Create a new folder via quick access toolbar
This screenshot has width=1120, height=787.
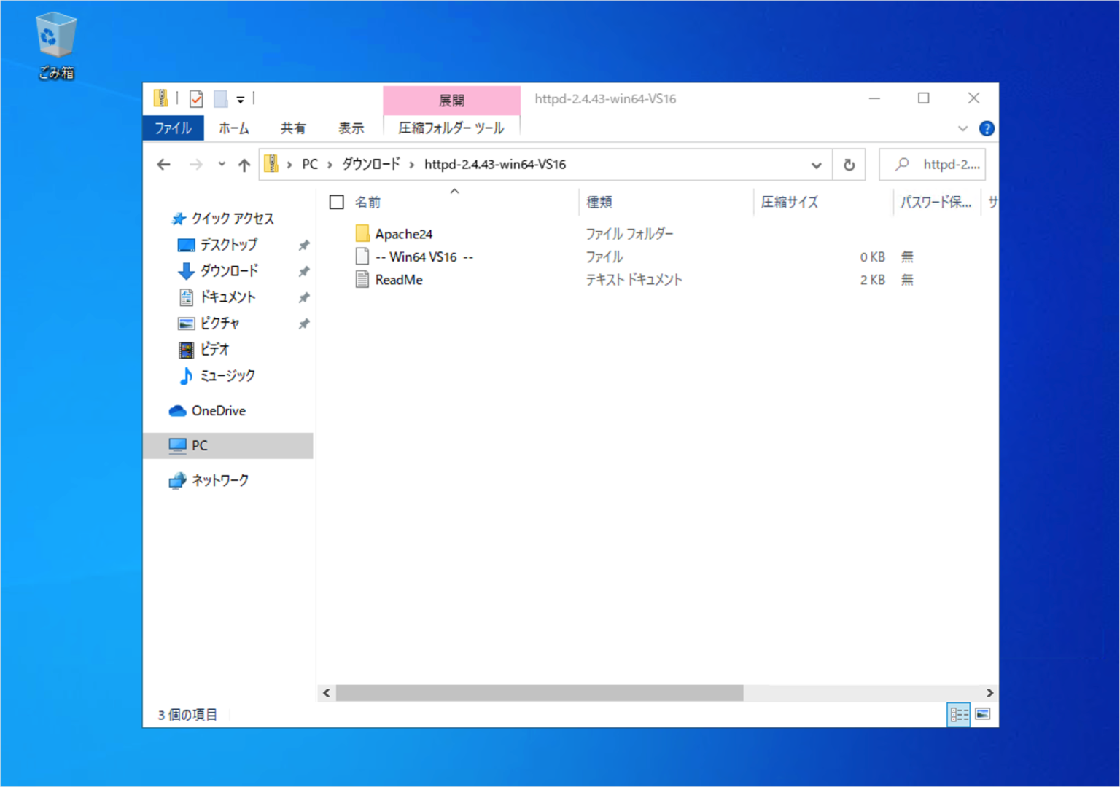coord(219,98)
